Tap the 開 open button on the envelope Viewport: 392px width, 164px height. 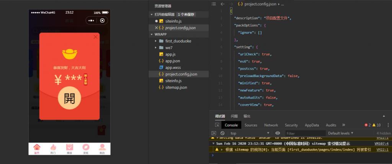pyautogui.click(x=70, y=98)
